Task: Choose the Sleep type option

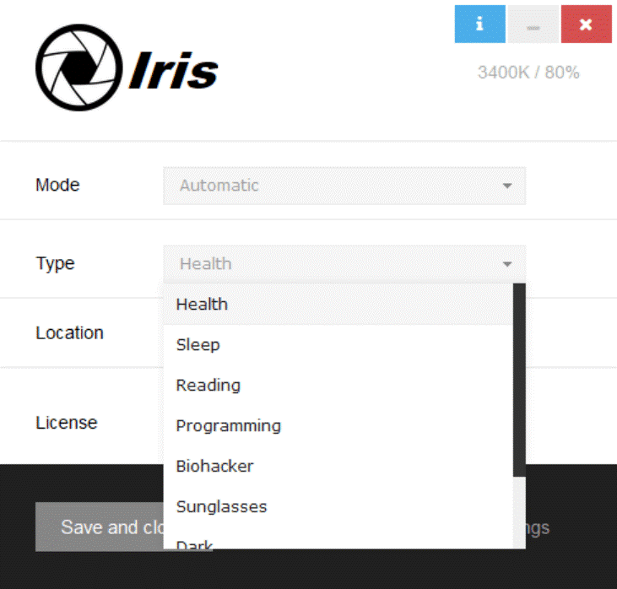Action: click(338, 344)
